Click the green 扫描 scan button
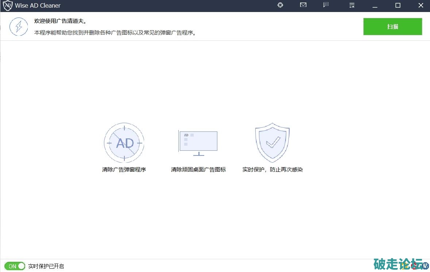This screenshot has width=430, height=272. pos(392,27)
